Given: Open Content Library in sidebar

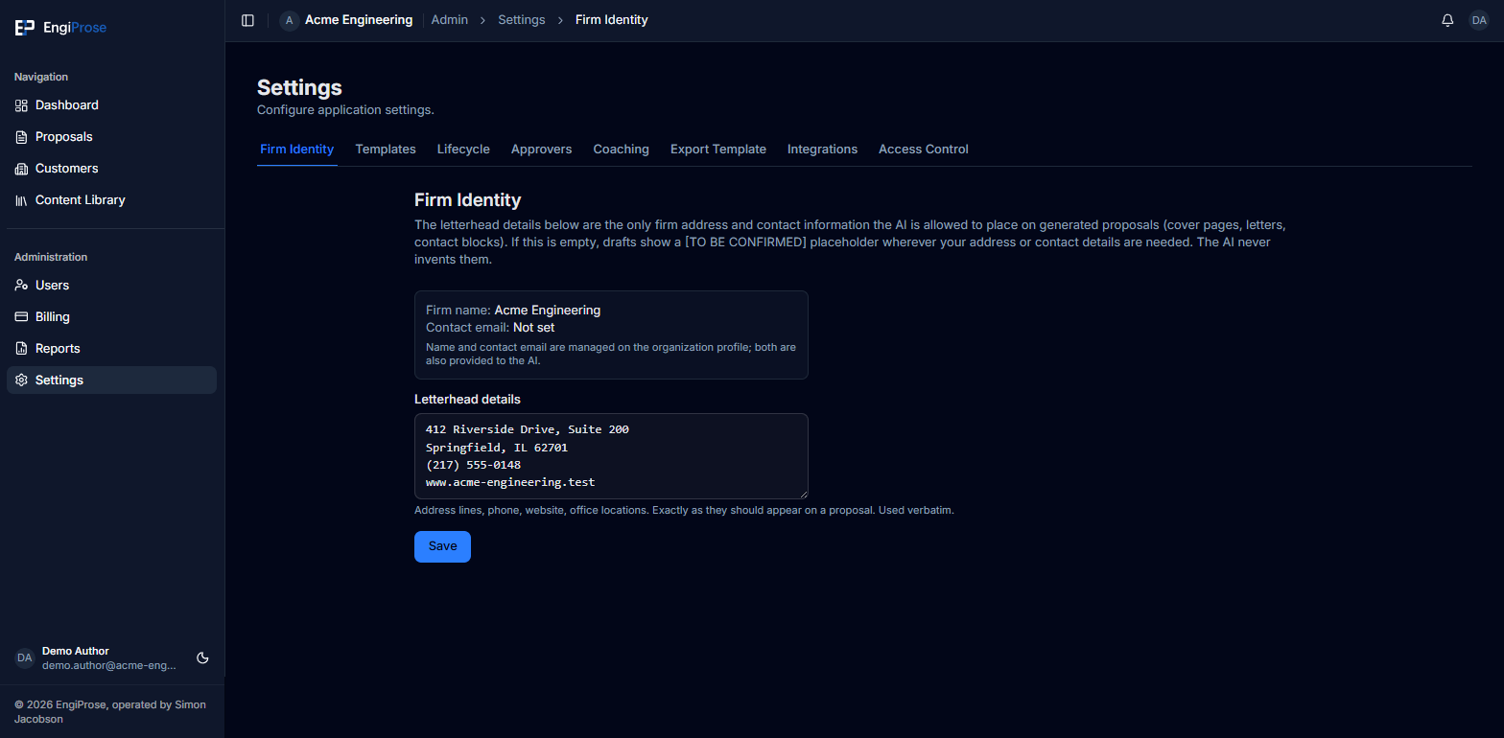Looking at the screenshot, I should 111,200.
